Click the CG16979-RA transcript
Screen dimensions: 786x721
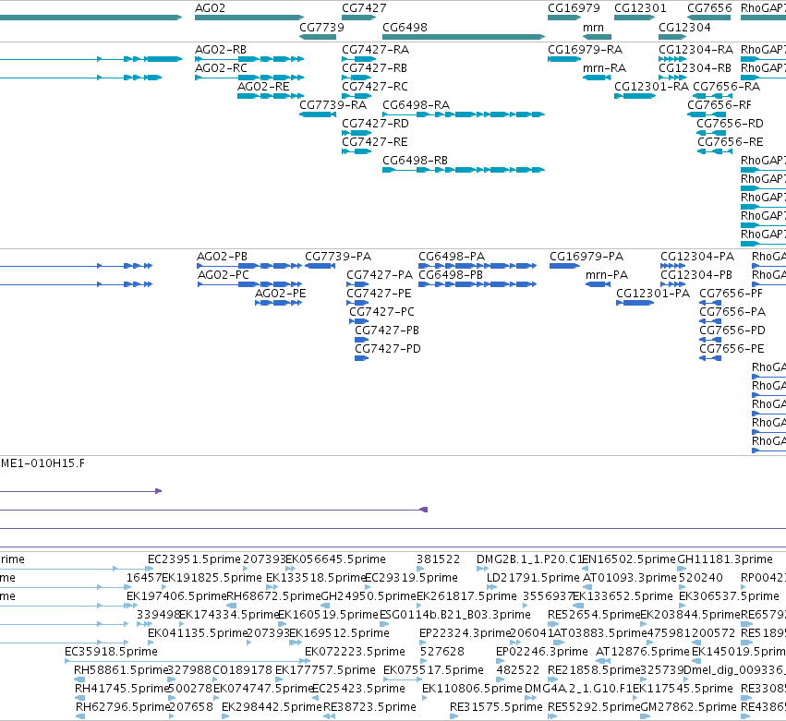564,59
